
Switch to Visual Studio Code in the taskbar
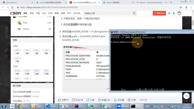coord(52,106)
